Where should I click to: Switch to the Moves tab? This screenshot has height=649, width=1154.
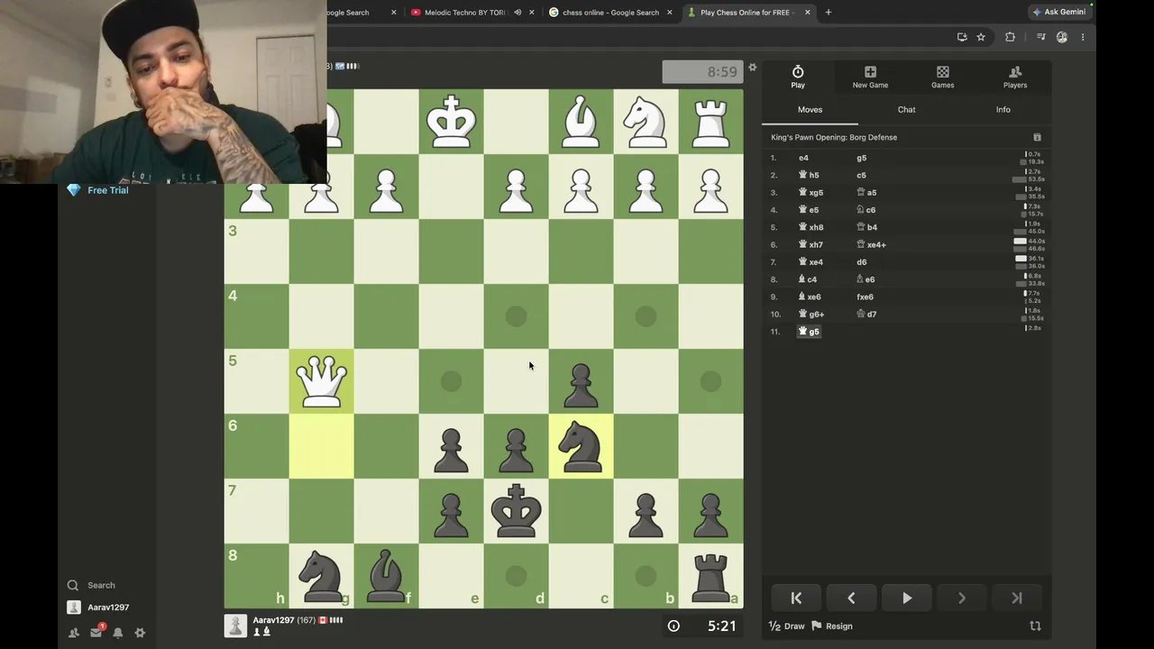coord(810,110)
